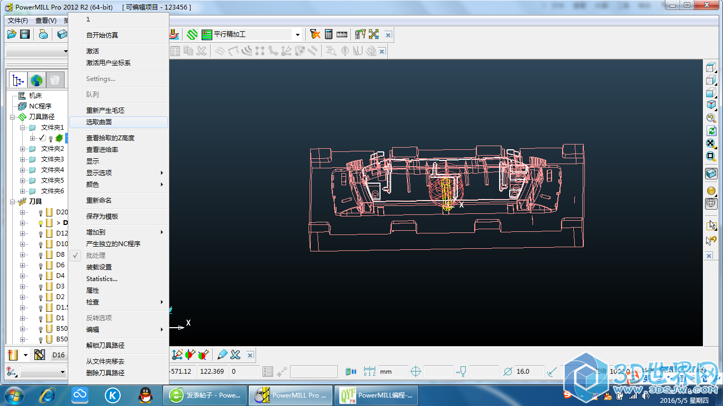Choose 重新命名 from context menu

119,201
